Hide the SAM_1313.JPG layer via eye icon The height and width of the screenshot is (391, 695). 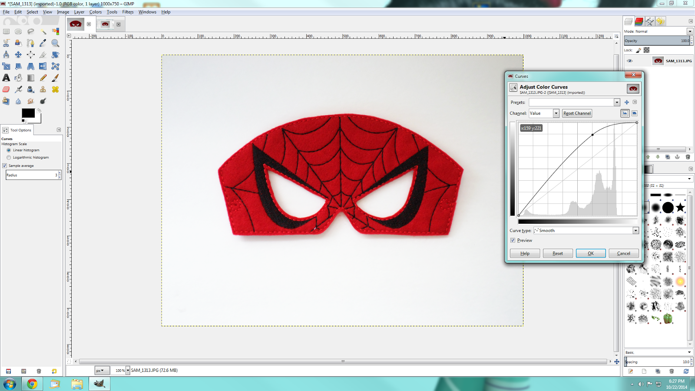click(x=629, y=61)
